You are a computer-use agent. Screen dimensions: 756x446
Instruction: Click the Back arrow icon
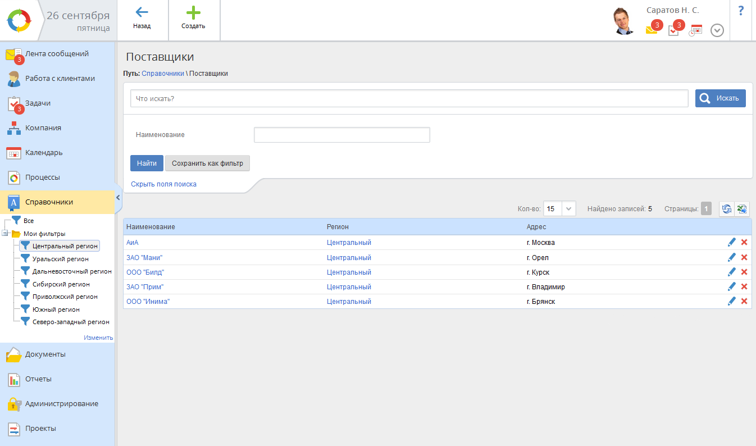142,13
